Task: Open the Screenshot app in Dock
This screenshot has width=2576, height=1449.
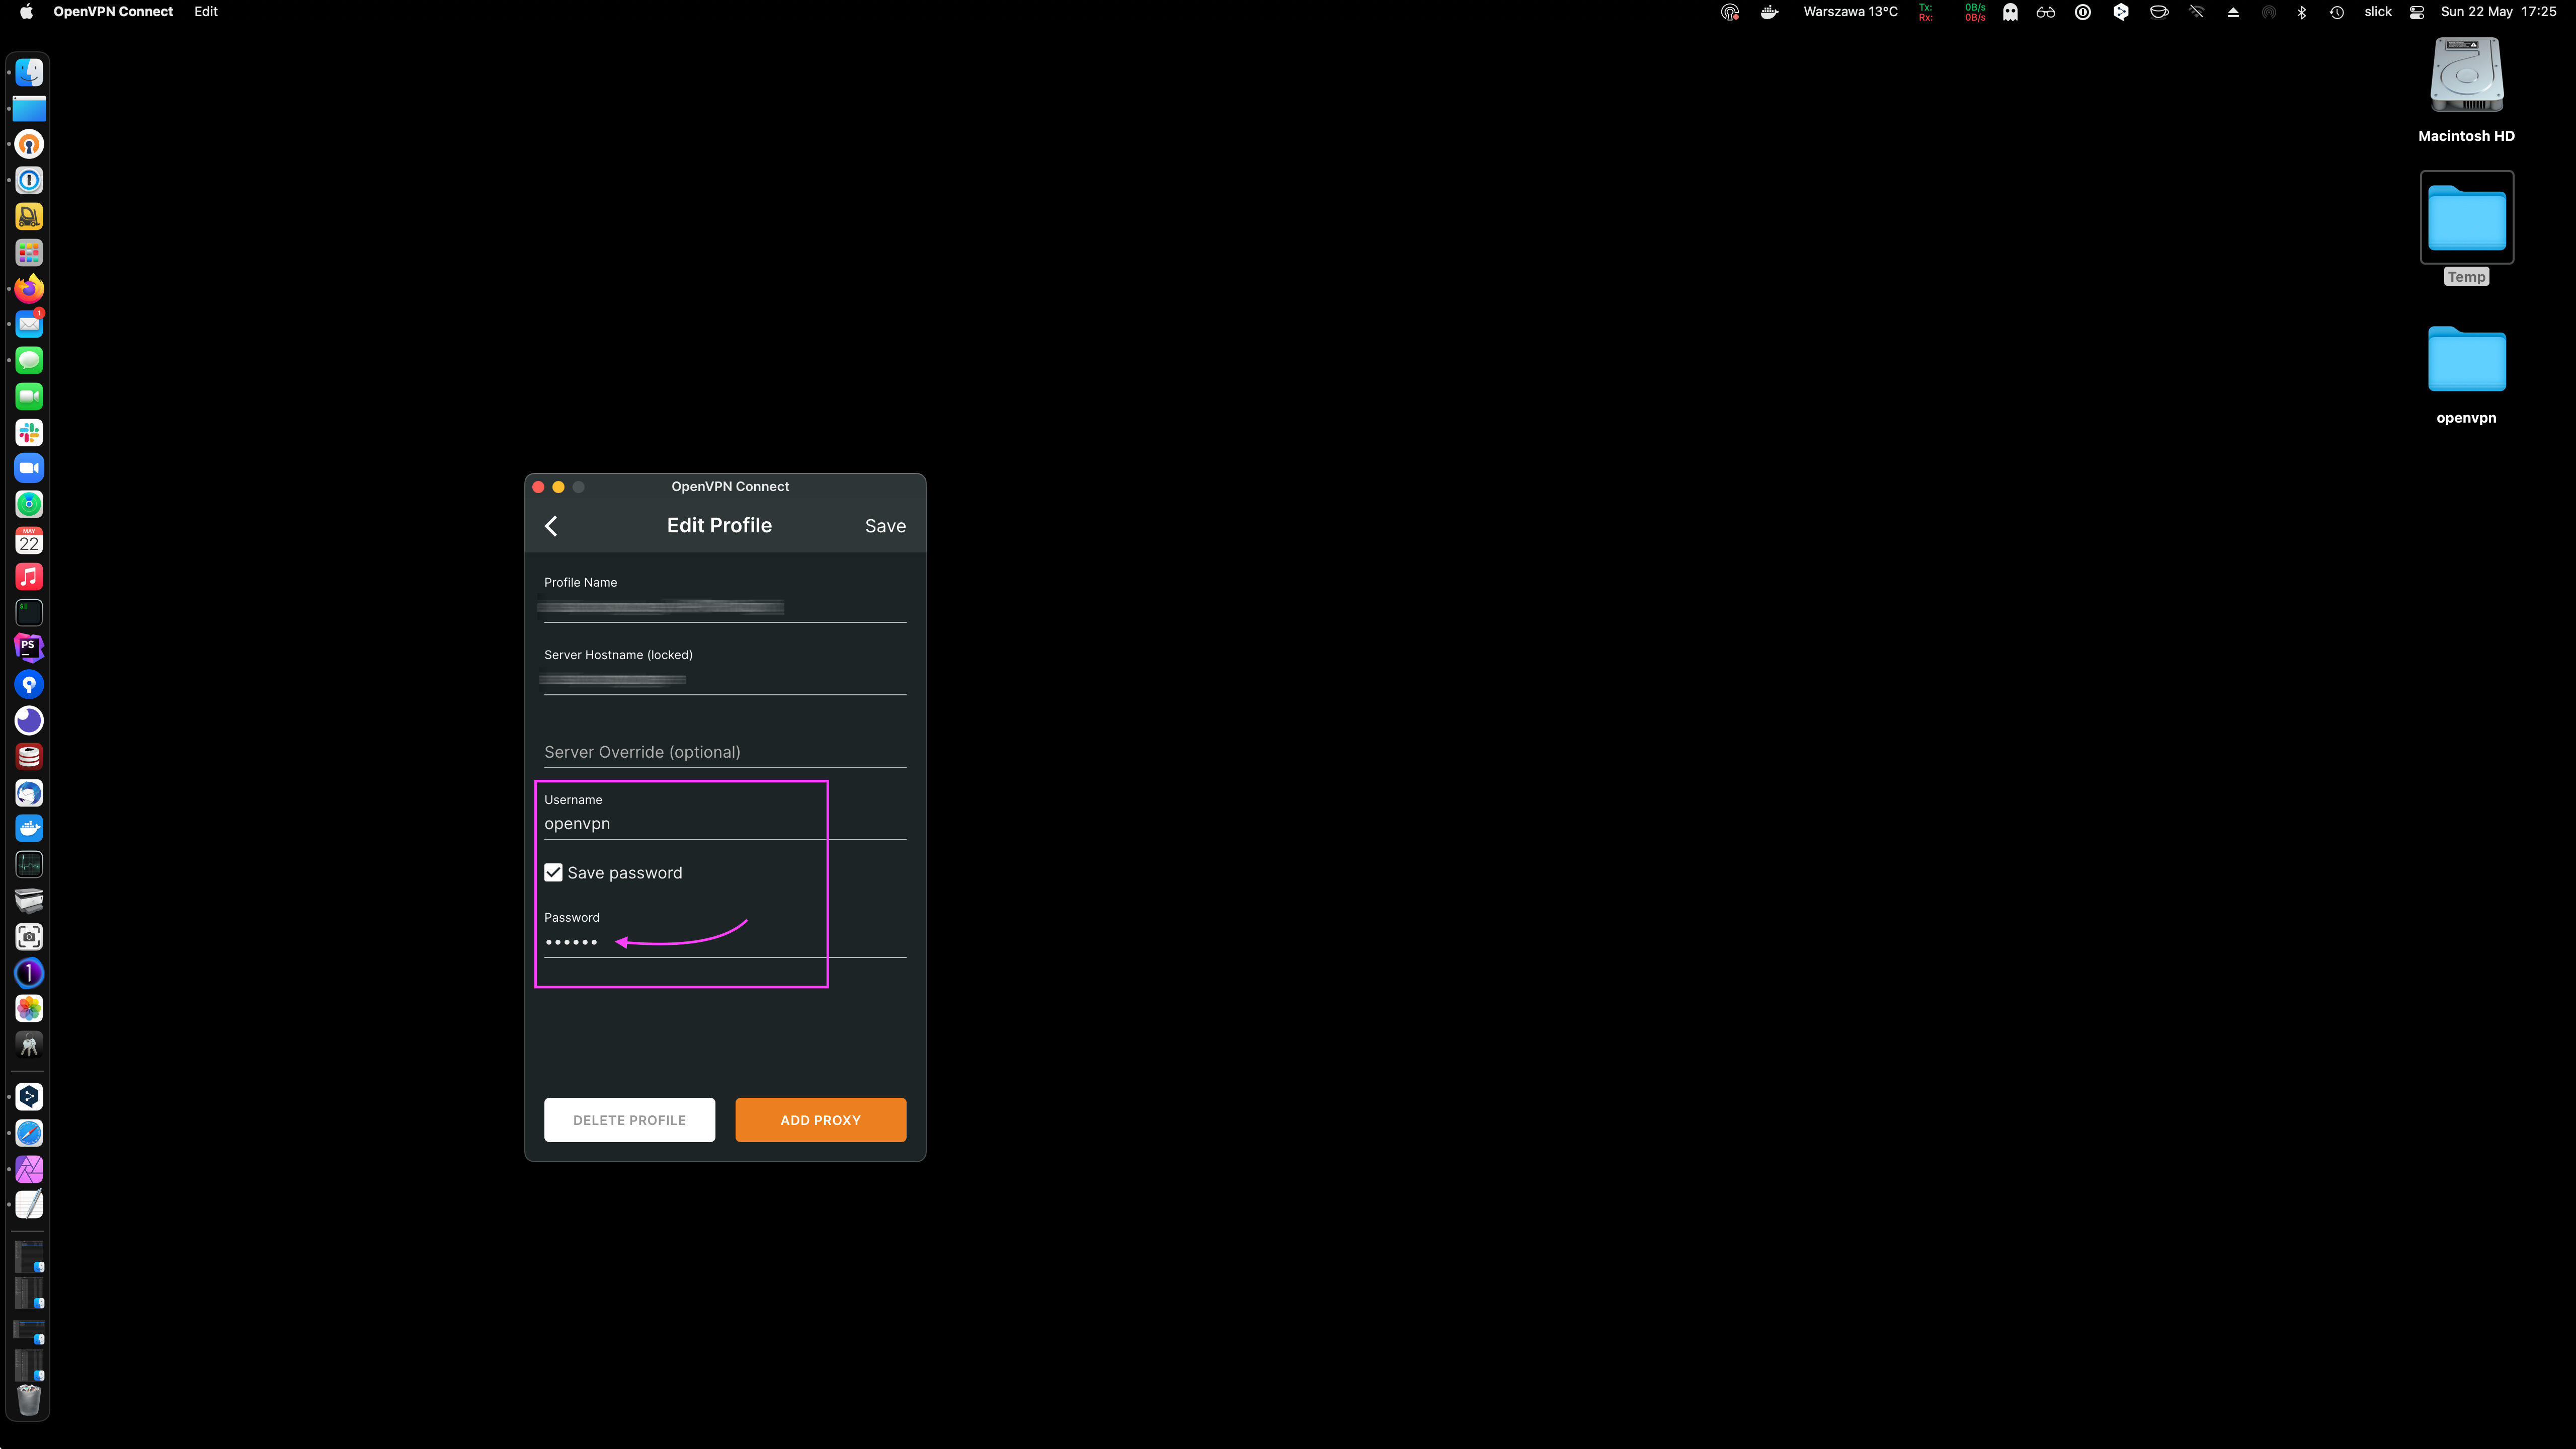Action: click(29, 936)
